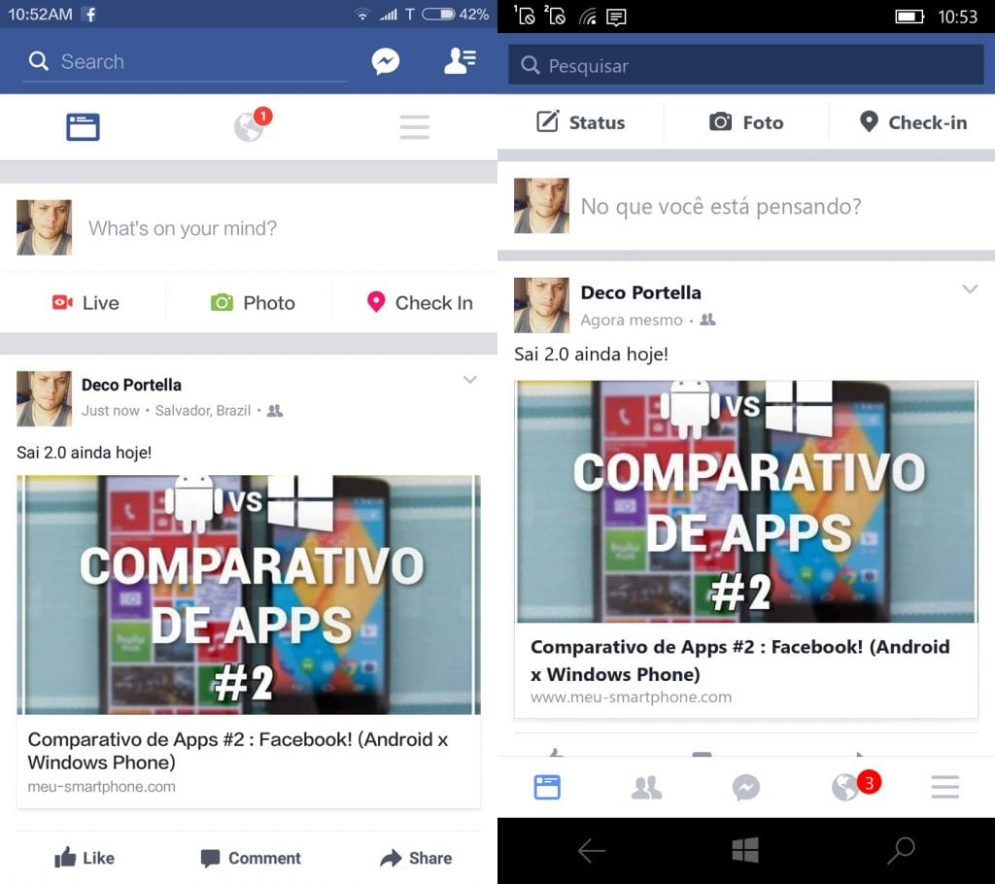Tap profile picture beside "No que você está pensando?"
The width and height of the screenshot is (995, 884).
tap(541, 206)
